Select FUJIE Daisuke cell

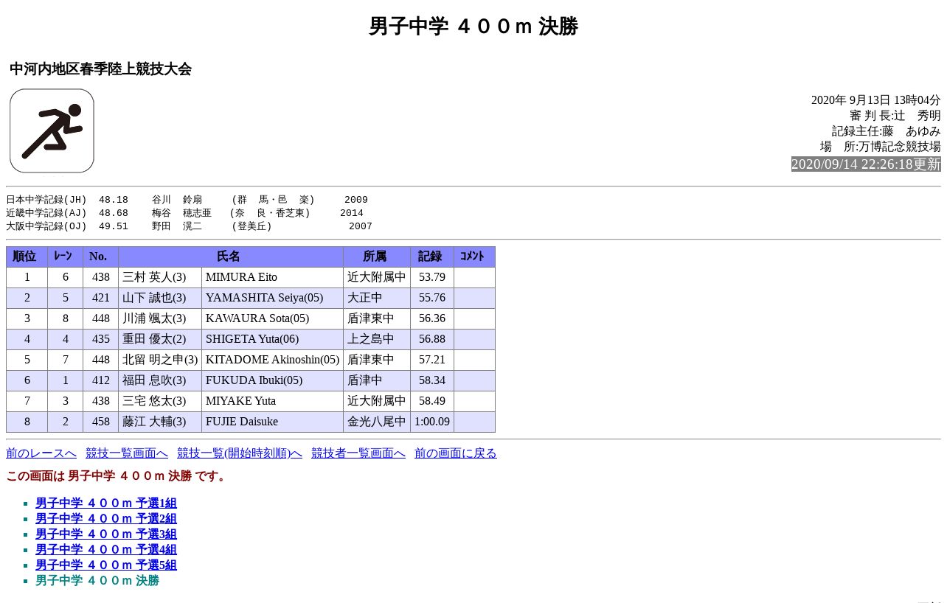272,422
